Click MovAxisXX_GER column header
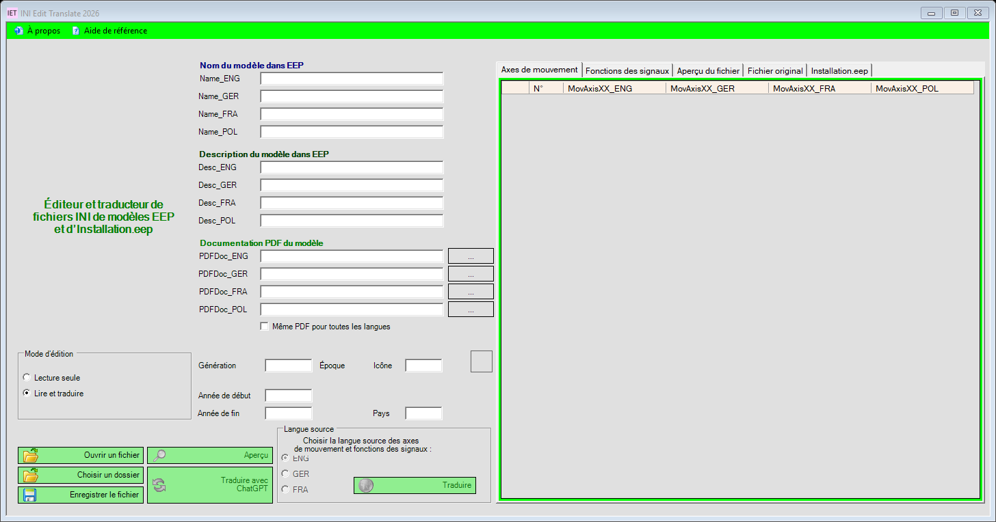The height and width of the screenshot is (522, 996). pos(716,88)
